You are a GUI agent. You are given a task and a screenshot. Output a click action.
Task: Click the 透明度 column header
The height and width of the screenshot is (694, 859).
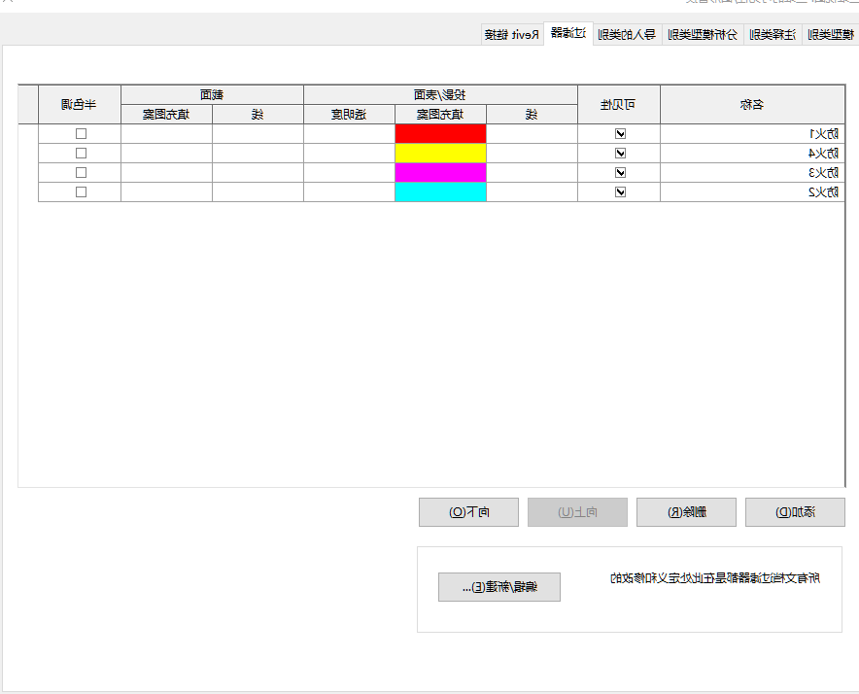[349, 114]
